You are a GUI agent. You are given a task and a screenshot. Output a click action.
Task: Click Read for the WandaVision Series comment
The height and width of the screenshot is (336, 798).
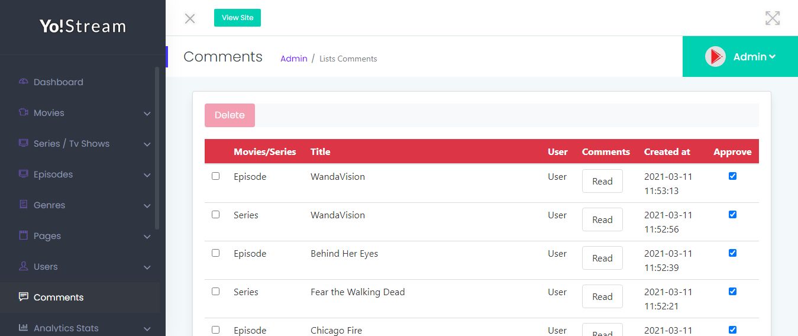[x=602, y=219]
